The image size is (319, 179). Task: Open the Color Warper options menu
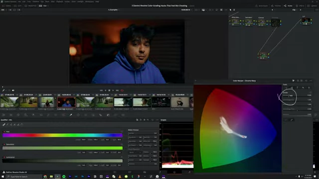pos(311,81)
